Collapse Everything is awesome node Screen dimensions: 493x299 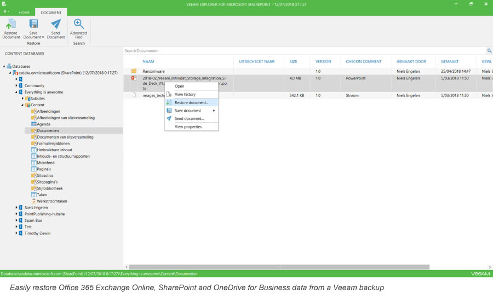point(16,92)
